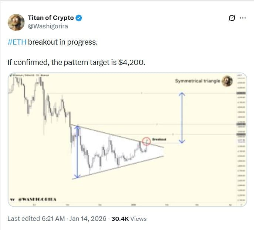The height and width of the screenshot is (230, 254).
Task: Click the 30.4K Views counter
Action: point(129,219)
